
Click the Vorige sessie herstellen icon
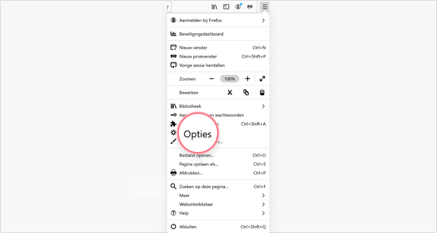(174, 65)
